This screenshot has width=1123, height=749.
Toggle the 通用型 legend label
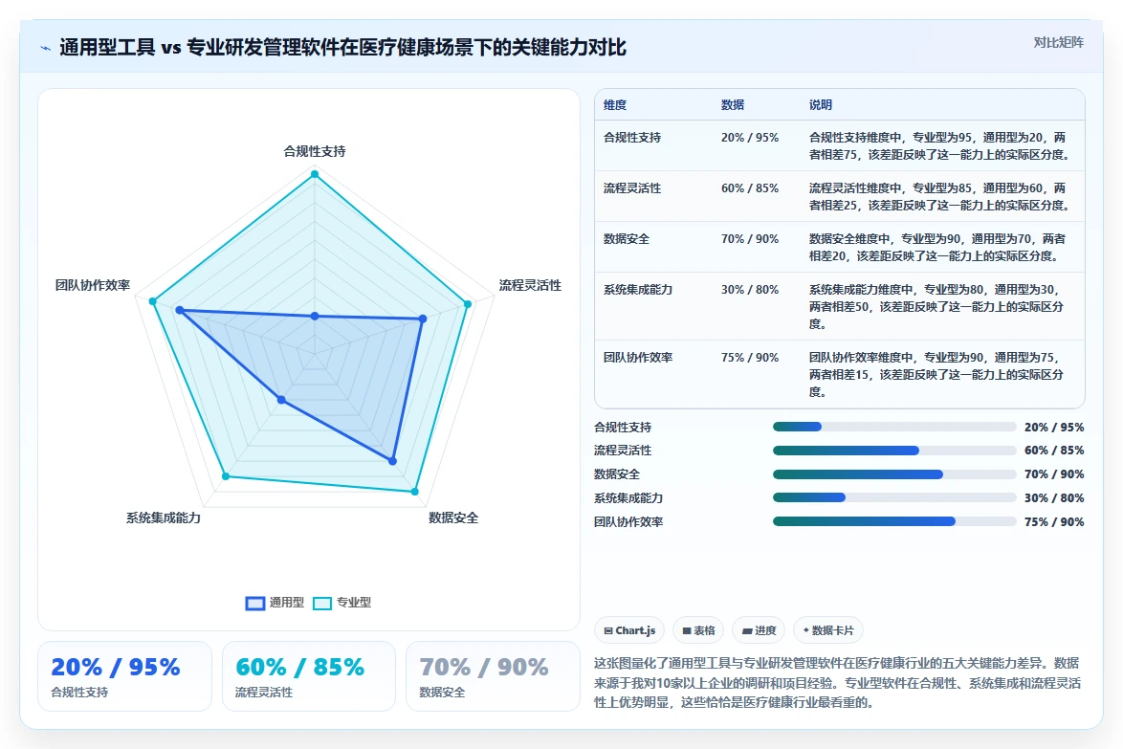pos(286,603)
